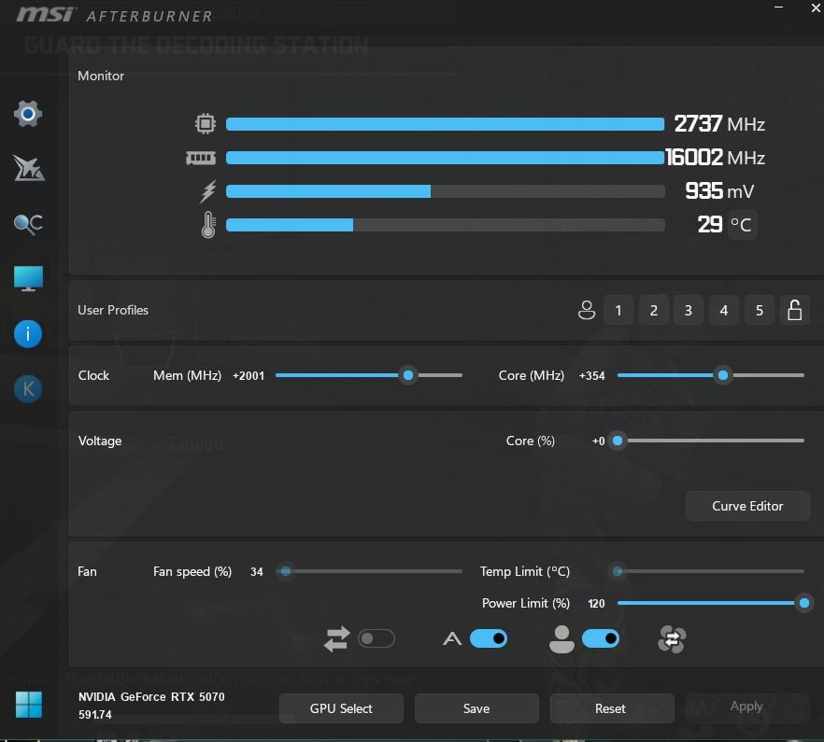824x742 pixels.
Task: Open the MSI Kombustor jet icon
Action: pyautogui.click(x=28, y=168)
